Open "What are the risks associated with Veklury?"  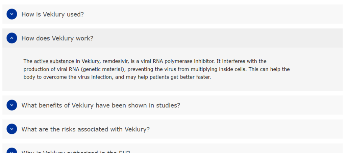pyautogui.click(x=85, y=129)
